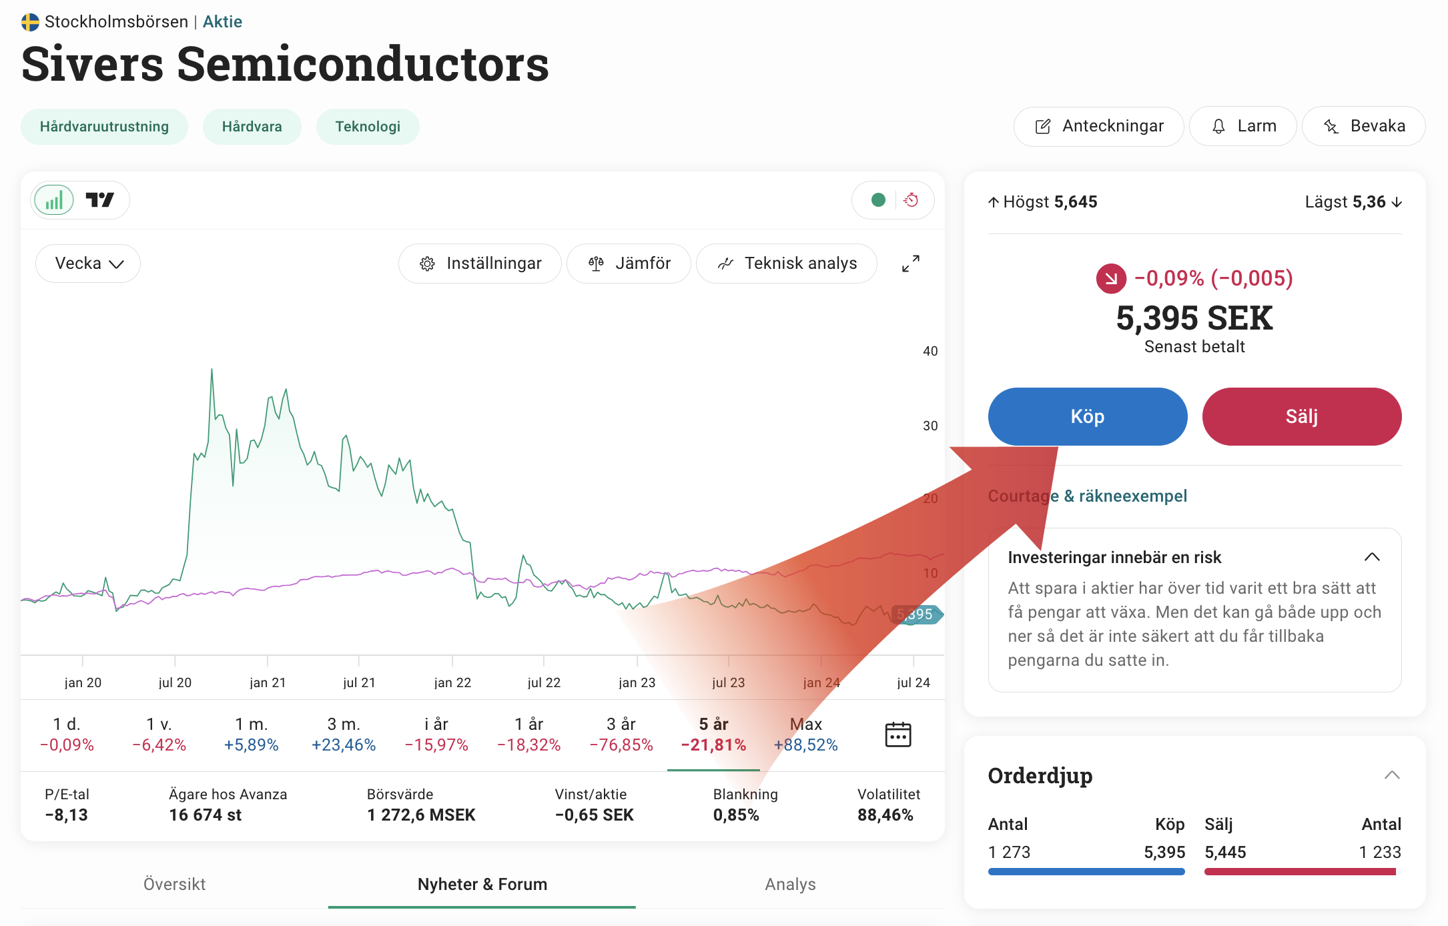Screen dimensions: 1448x926
Task: Expand chart to fullscreen
Action: (x=910, y=264)
